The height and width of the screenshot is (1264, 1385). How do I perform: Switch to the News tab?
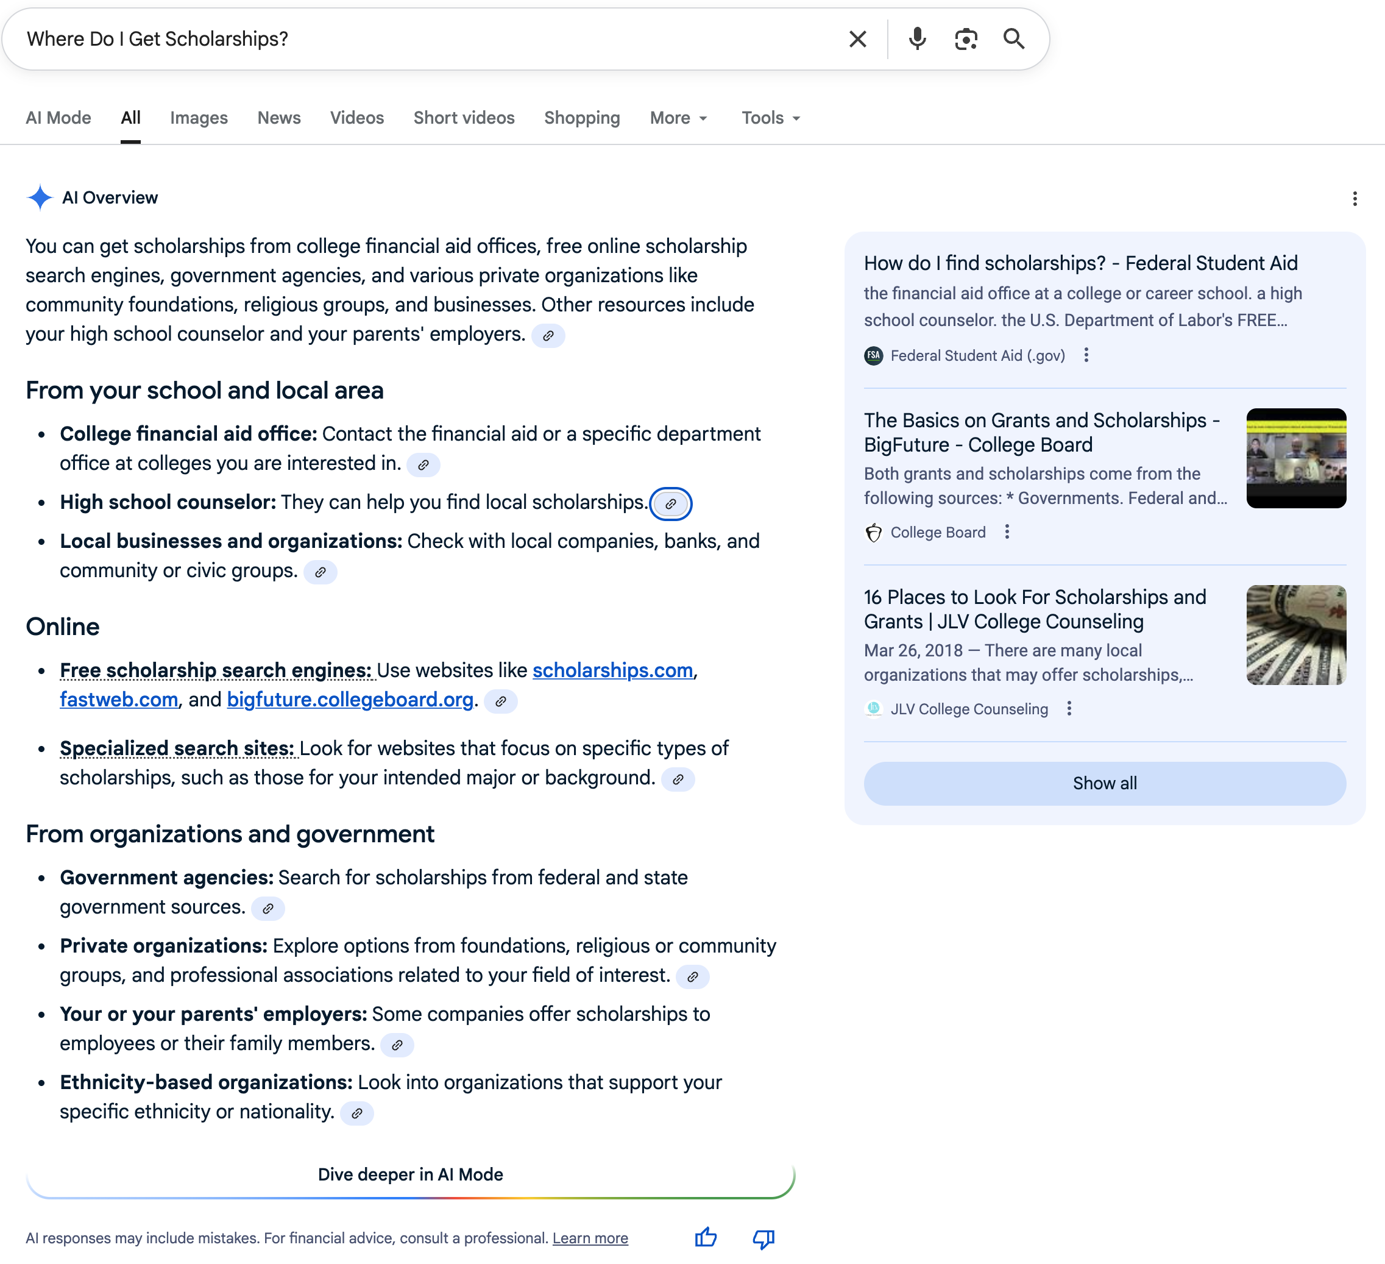(279, 118)
